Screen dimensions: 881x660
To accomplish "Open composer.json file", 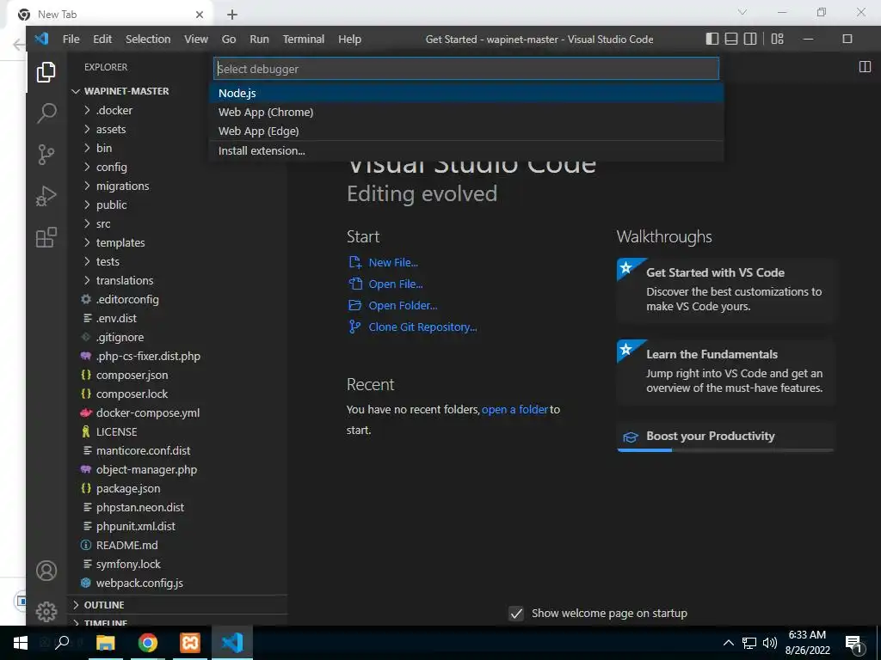I will pos(132,375).
